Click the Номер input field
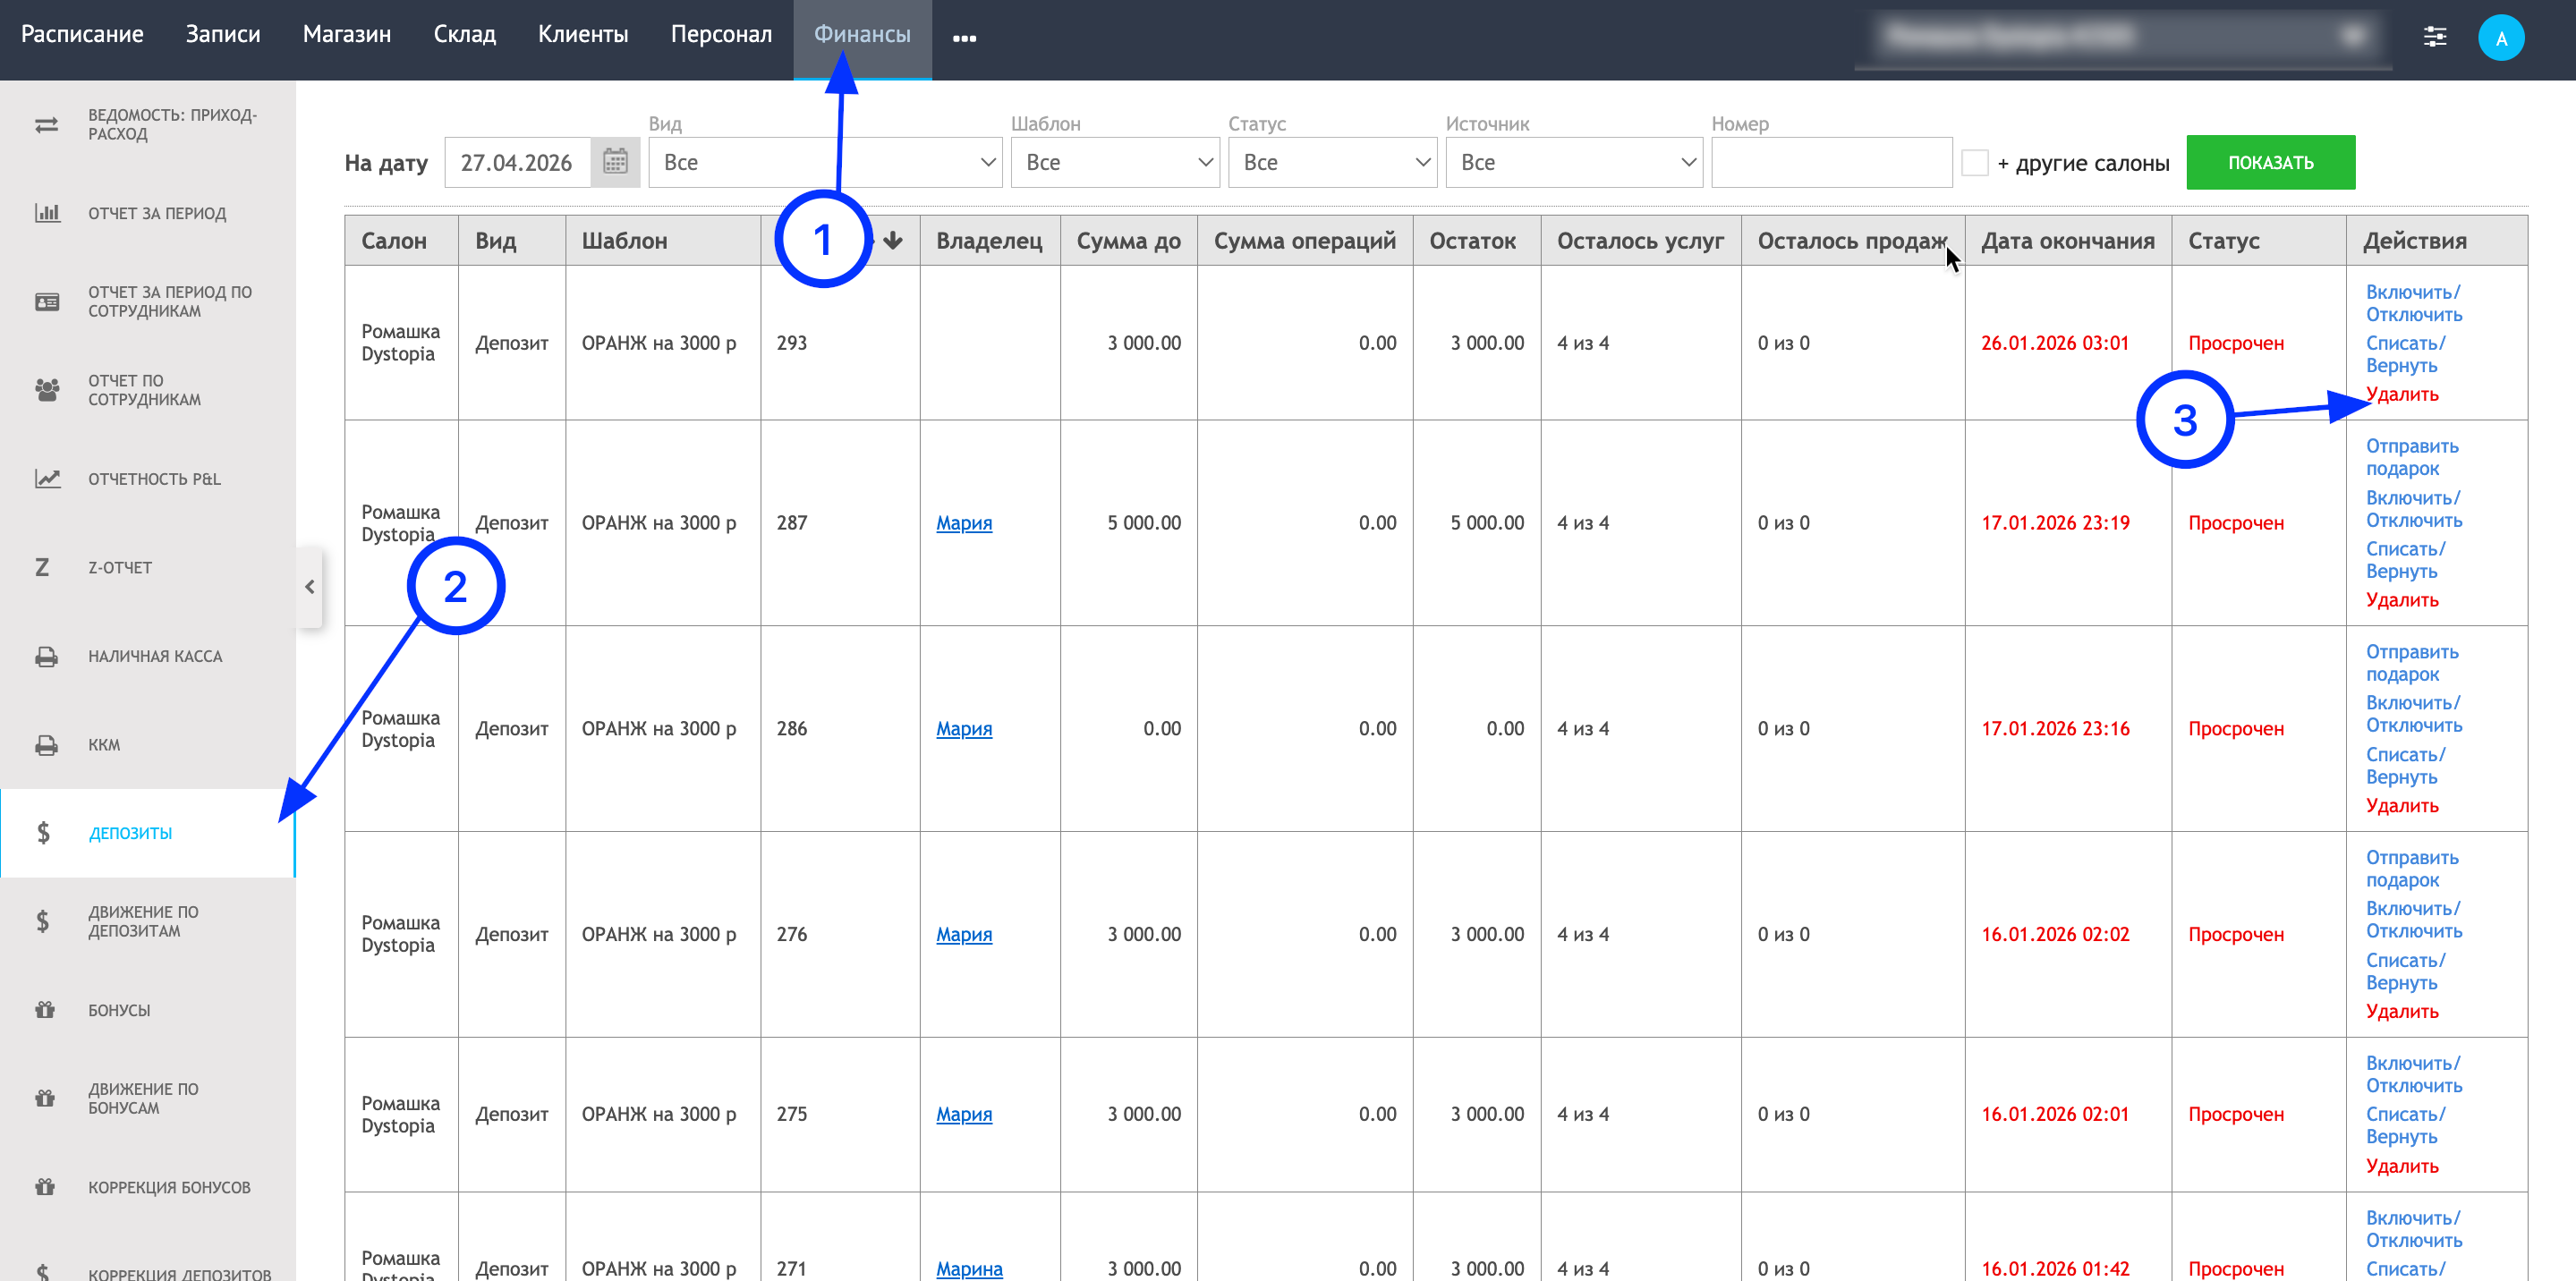 (x=1832, y=162)
